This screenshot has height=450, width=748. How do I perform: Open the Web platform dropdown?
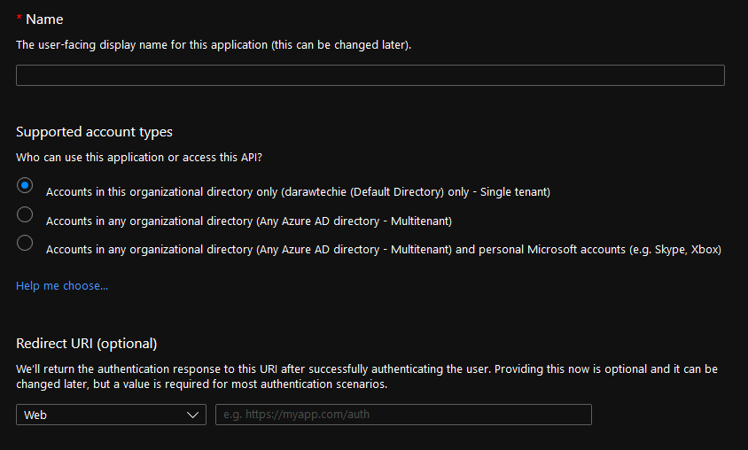[111, 415]
